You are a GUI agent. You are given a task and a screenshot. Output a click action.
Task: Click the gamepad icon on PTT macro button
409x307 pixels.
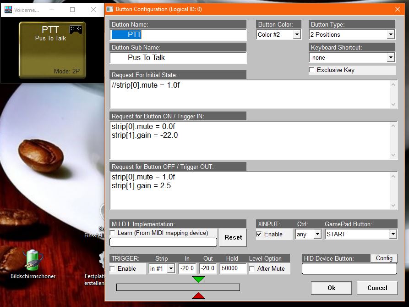point(76,29)
